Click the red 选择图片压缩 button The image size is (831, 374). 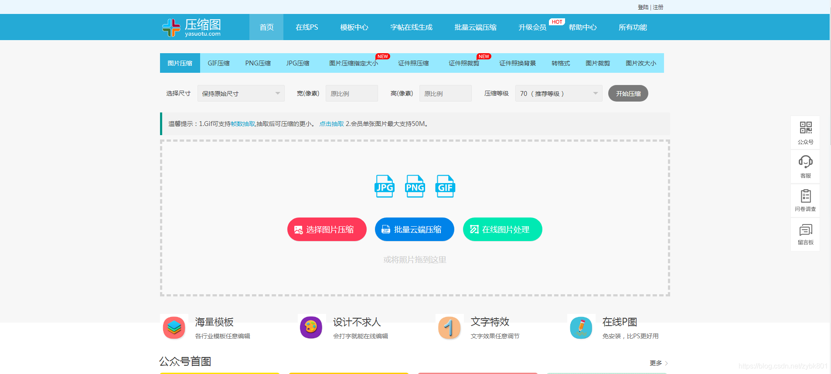coord(327,229)
